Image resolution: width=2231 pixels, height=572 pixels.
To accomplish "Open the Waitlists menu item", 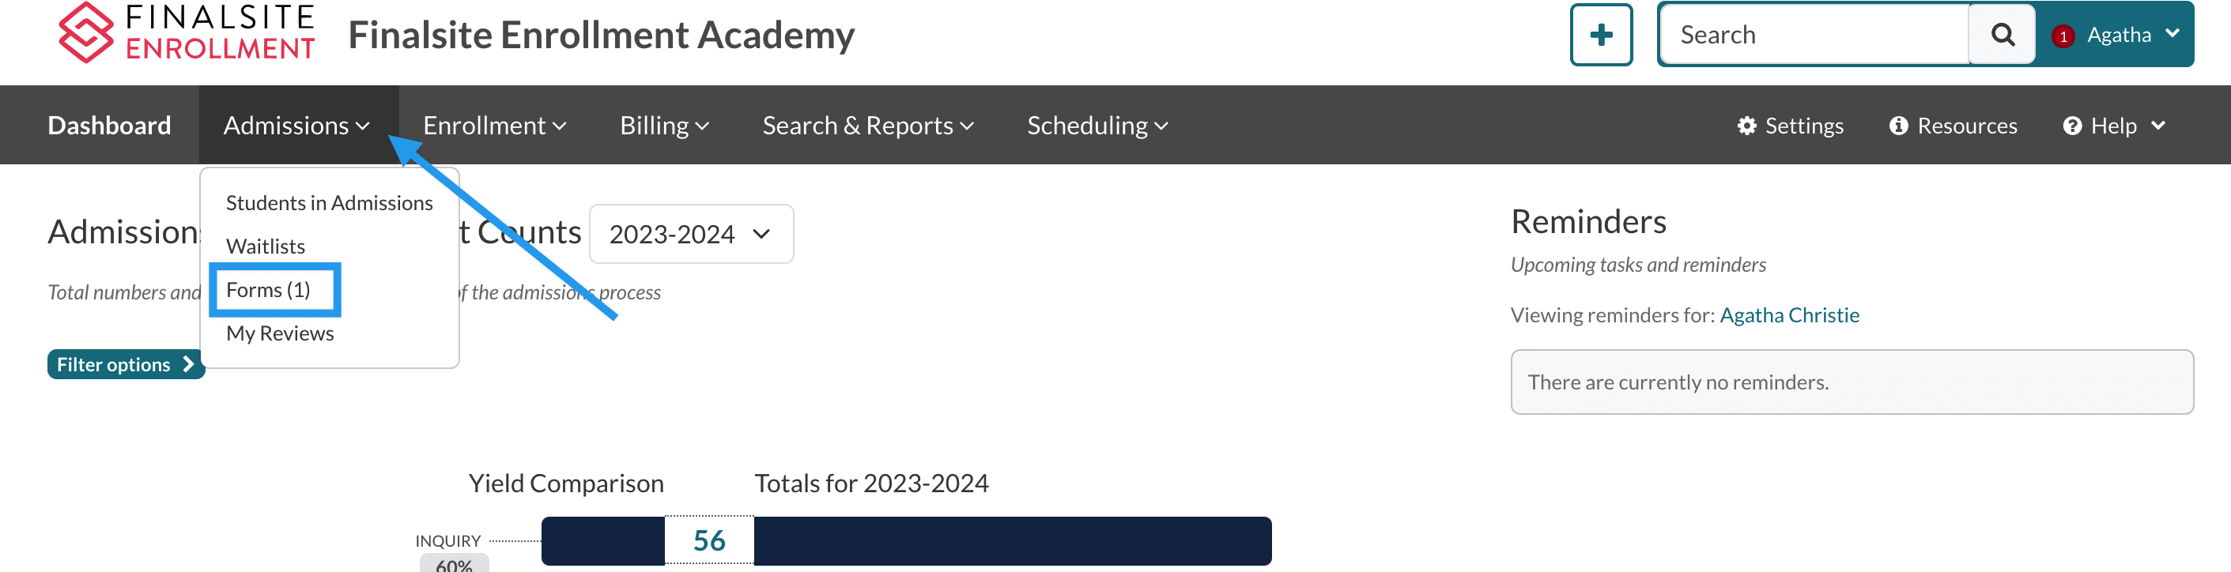I will (x=265, y=246).
